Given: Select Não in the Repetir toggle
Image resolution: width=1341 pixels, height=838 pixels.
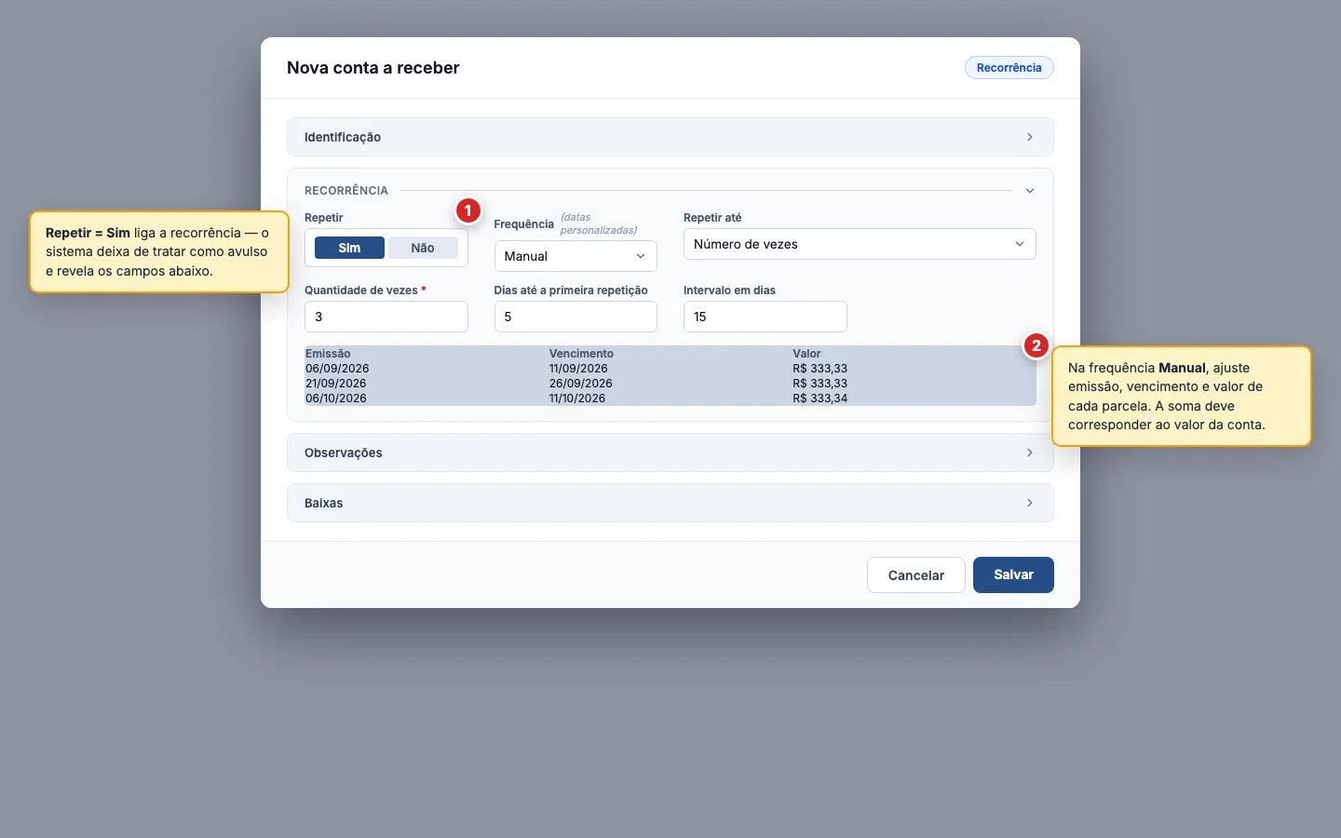Looking at the screenshot, I should [423, 248].
